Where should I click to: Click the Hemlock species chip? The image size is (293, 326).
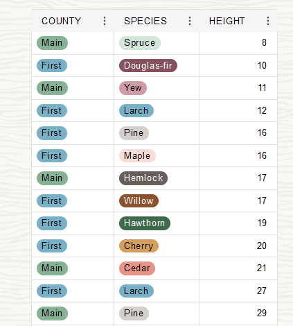tap(143, 178)
